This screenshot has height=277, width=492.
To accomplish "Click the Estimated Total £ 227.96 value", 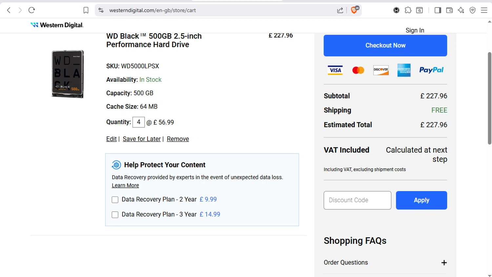I will pos(434,125).
